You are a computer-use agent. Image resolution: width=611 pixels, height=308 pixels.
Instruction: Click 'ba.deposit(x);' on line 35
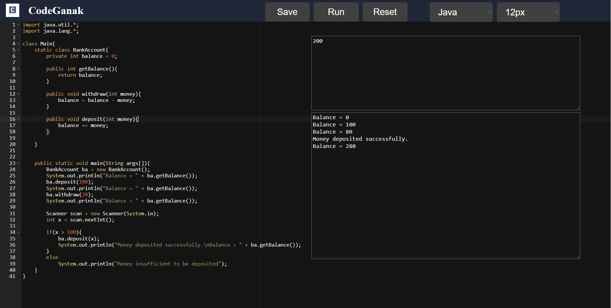tap(79, 239)
